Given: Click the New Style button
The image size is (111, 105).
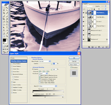Looking at the screenshot, I should point(74,65).
